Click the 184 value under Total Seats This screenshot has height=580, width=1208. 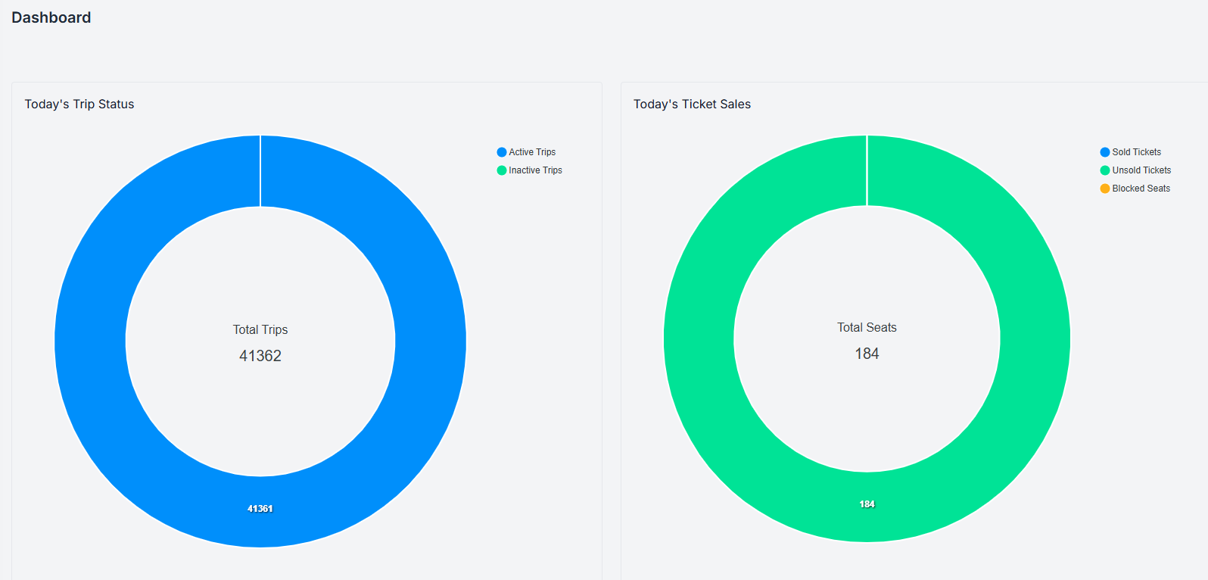tap(867, 354)
